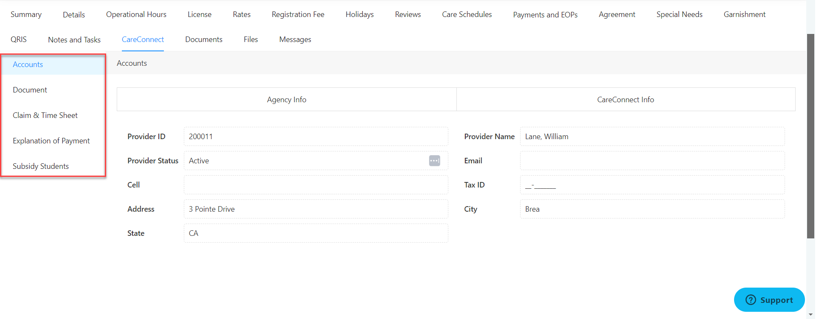The width and height of the screenshot is (816, 319).
Task: Click the vertical page scrollbar thumb
Action: pos(811,136)
